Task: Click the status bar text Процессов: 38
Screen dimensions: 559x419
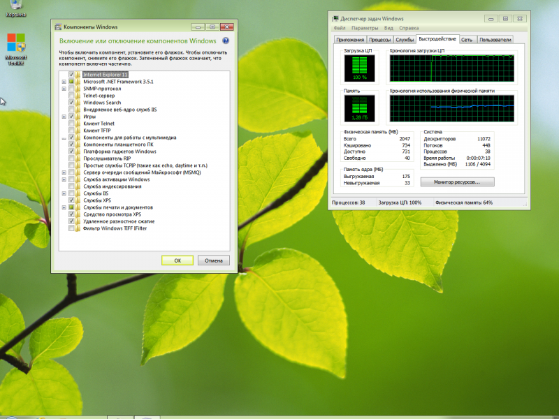Action: (348, 203)
